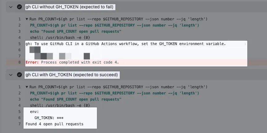Select the 'gh CLI with GH_TOKEN (expected to succeed)' title
Screen dimensions: 267x133
pyautogui.click(x=72, y=75)
